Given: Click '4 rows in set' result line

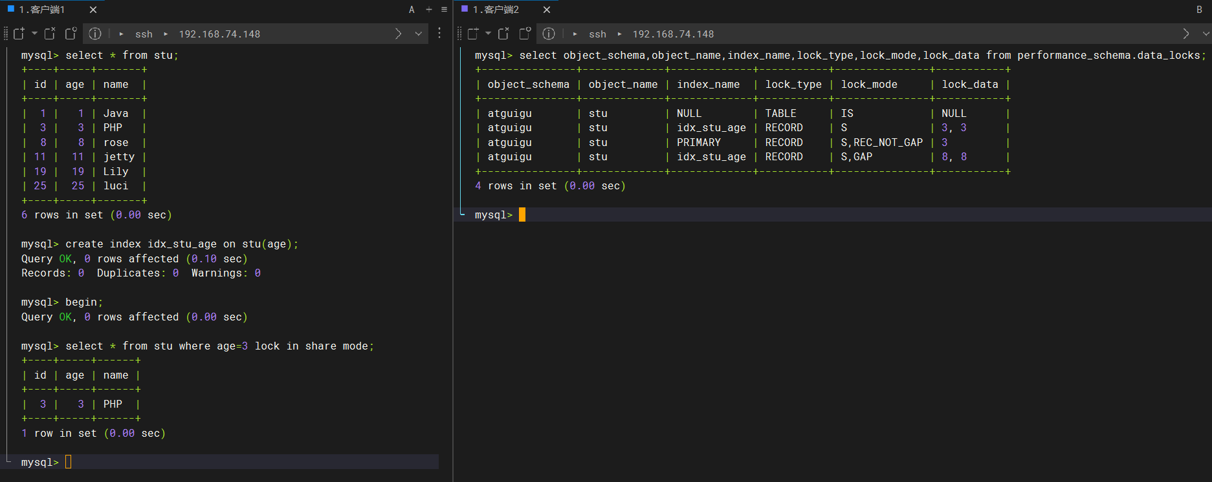Looking at the screenshot, I should (x=550, y=186).
